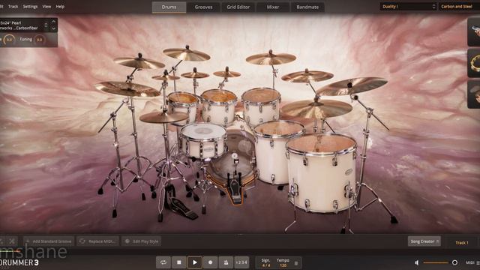Click the round knob right of the volume slider

454,262
